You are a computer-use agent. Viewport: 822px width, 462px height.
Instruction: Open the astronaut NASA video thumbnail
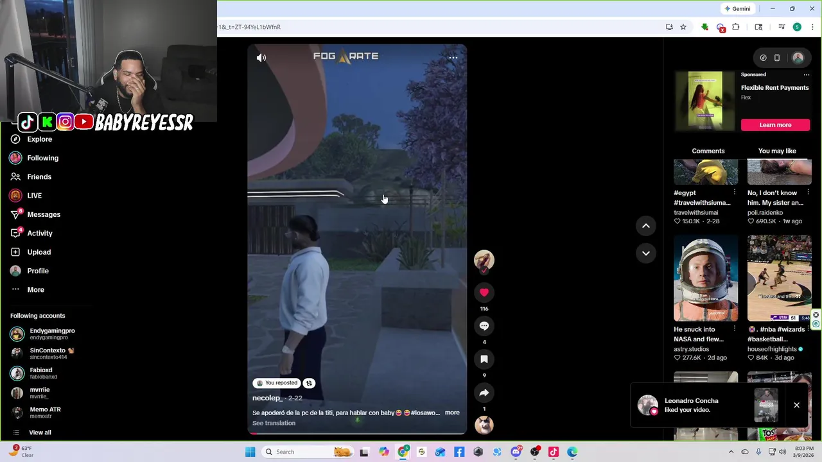(706, 278)
